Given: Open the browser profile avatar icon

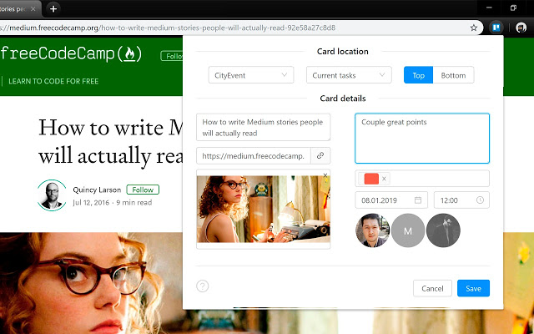Looking at the screenshot, I should [521, 28].
